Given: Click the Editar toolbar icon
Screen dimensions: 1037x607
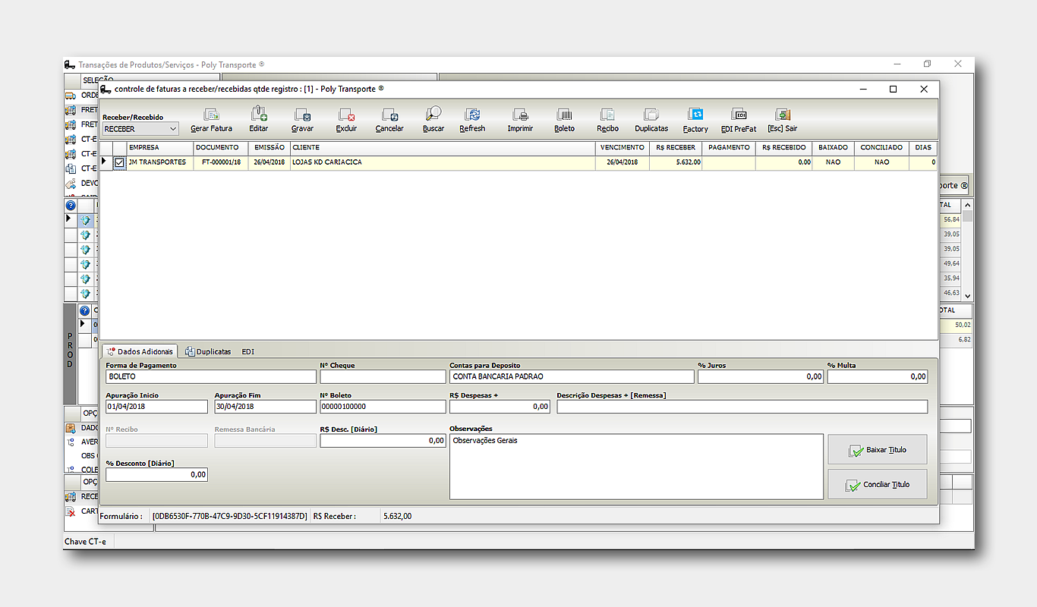Looking at the screenshot, I should 259,115.
